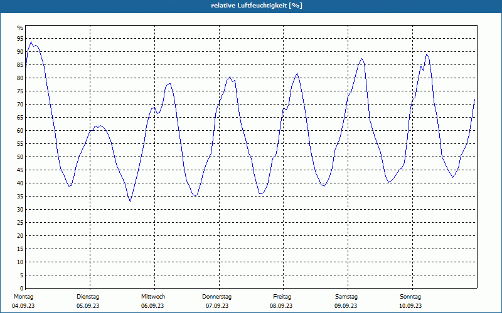Click the 'Dienstag' day label
This screenshot has width=502, height=313.
point(88,297)
